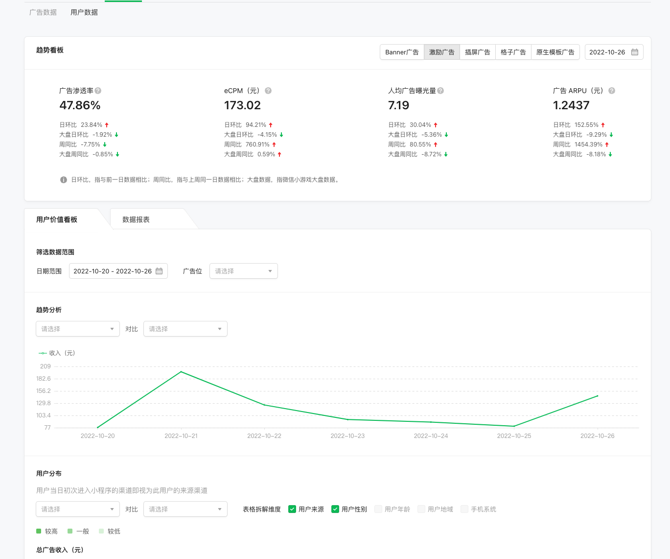Click help icon beside eCPM（元）

click(268, 91)
